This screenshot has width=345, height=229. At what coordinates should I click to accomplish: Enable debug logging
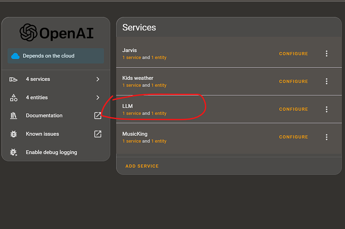point(51,152)
